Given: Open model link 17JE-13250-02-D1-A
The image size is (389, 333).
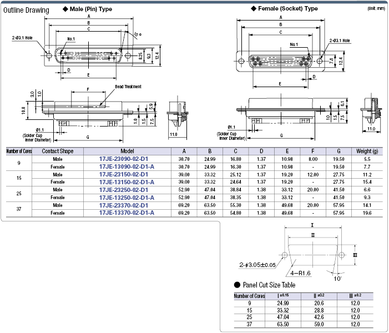Looking at the screenshot, I should [127, 198].
